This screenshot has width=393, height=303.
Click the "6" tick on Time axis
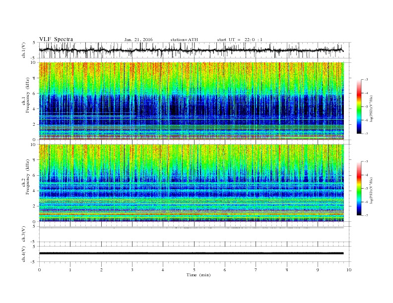(x=225, y=270)
